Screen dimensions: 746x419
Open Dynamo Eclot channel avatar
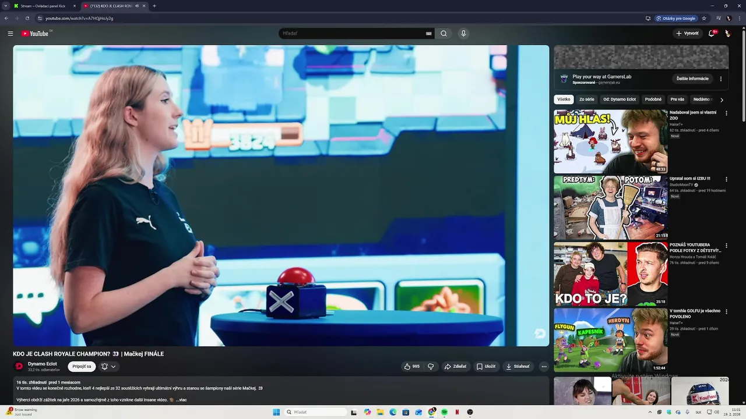pos(19,367)
